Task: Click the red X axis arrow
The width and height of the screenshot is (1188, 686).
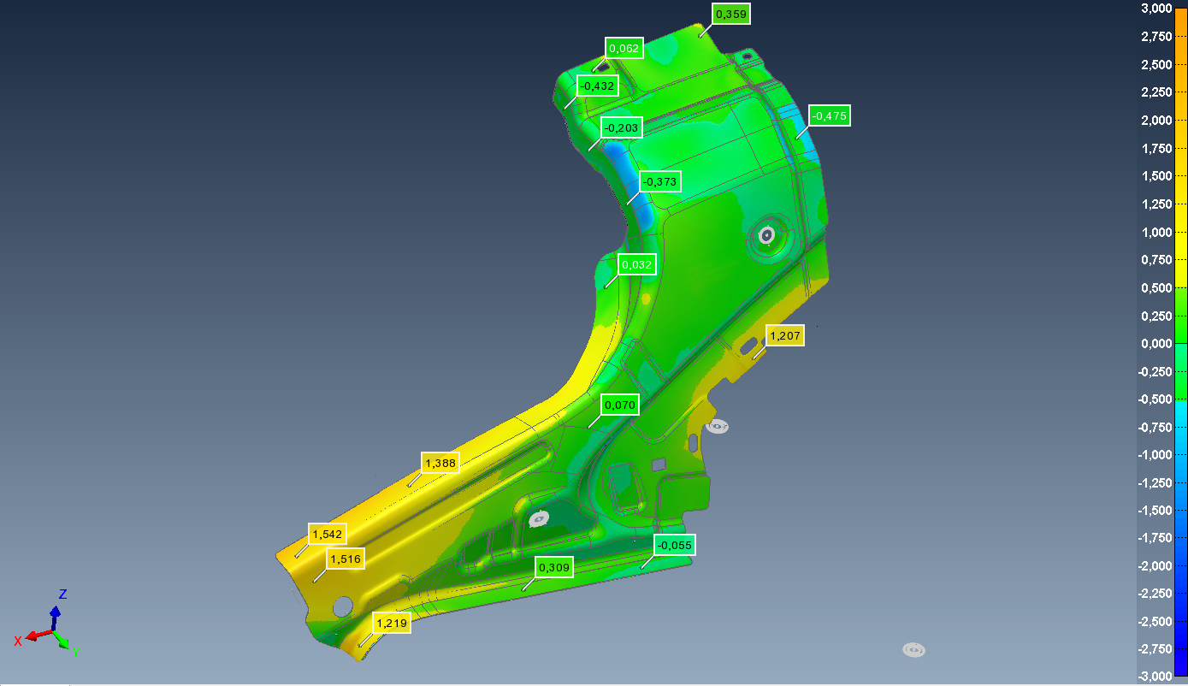Action: click(34, 636)
